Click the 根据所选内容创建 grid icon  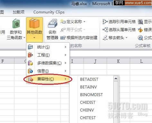pos(63,38)
